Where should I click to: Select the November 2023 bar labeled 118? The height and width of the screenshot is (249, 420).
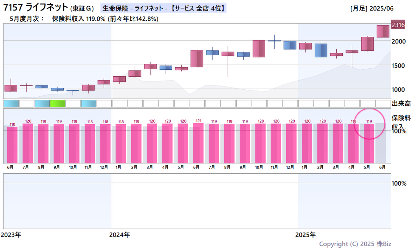[90, 144]
